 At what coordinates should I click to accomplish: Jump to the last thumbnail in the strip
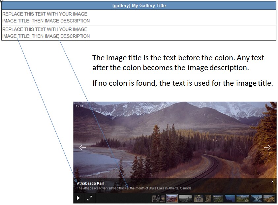269,198
